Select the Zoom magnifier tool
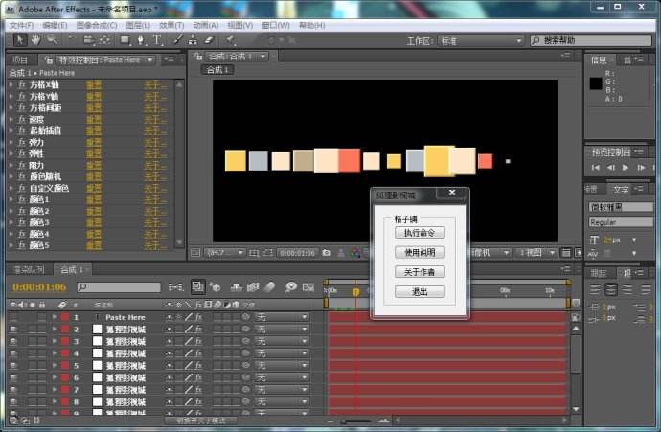 click(x=51, y=41)
